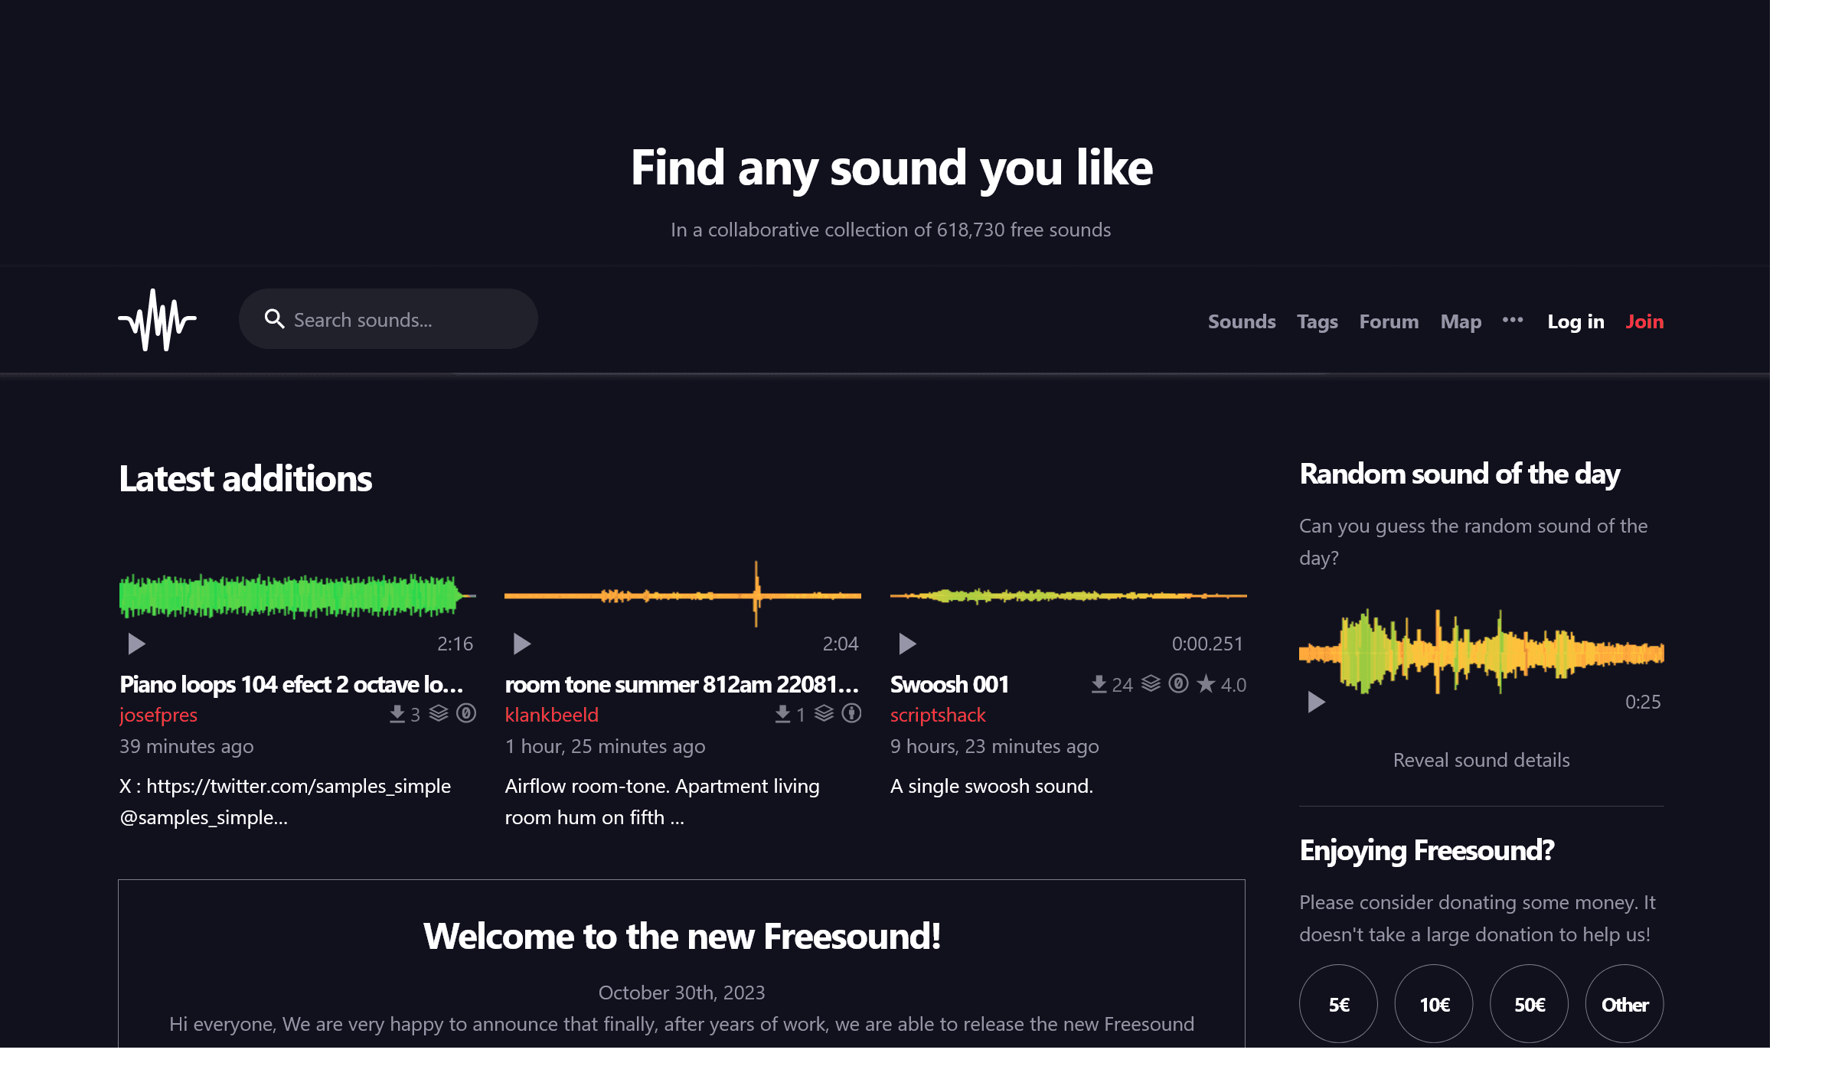Click the attribution license icon on room tone summer

click(x=851, y=713)
